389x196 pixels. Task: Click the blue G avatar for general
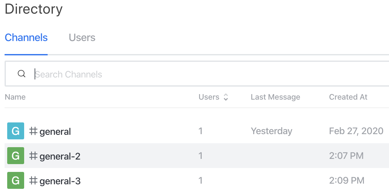[x=16, y=131]
